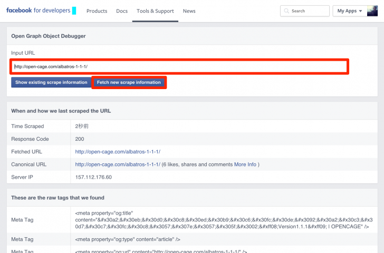Click the Open Graph Object Debugger heading

pyautogui.click(x=48, y=36)
